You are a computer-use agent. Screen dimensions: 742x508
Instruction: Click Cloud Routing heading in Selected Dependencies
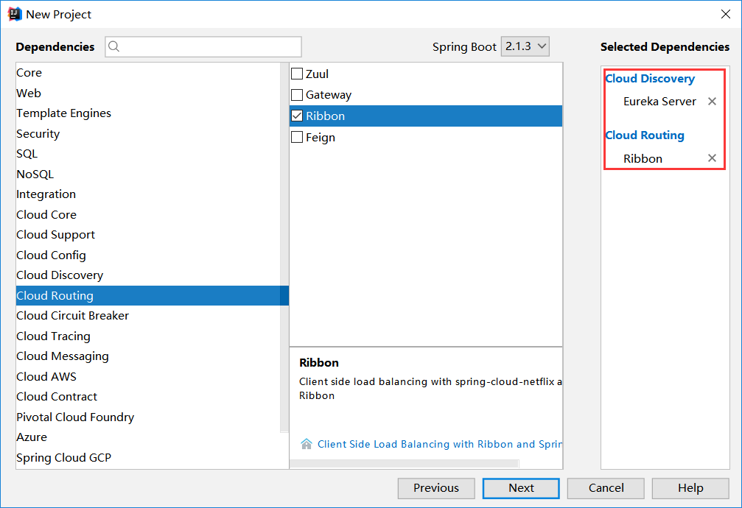[645, 135]
